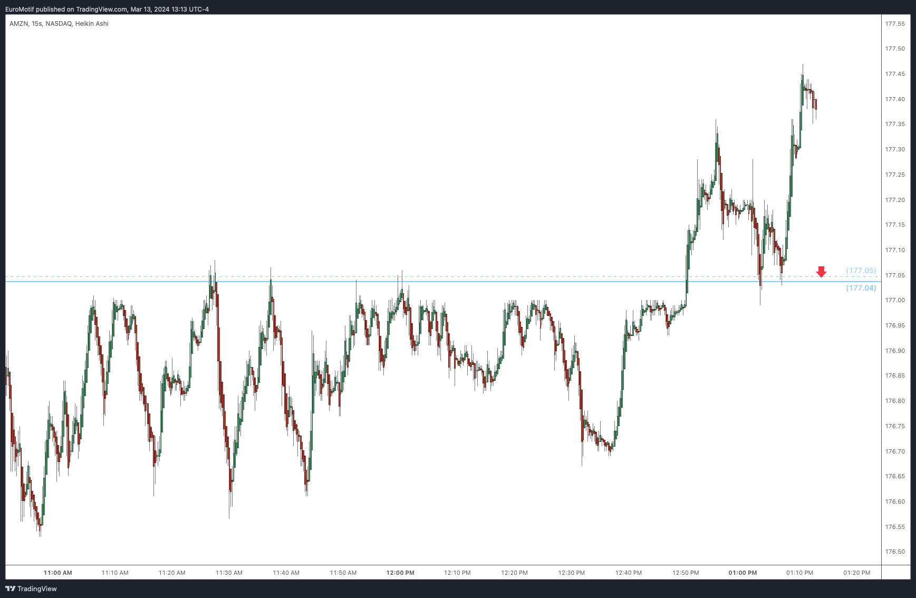Click the 01:20 PM time axis label
Viewport: 916px width, 598px height.
[x=857, y=573]
